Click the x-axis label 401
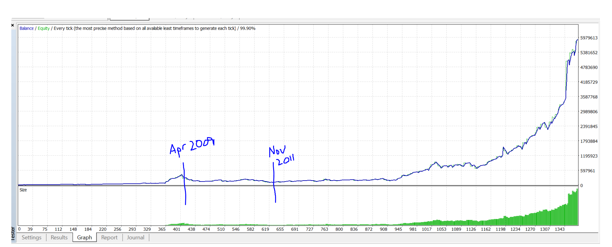Screen dimensions: 612x247 (177, 229)
